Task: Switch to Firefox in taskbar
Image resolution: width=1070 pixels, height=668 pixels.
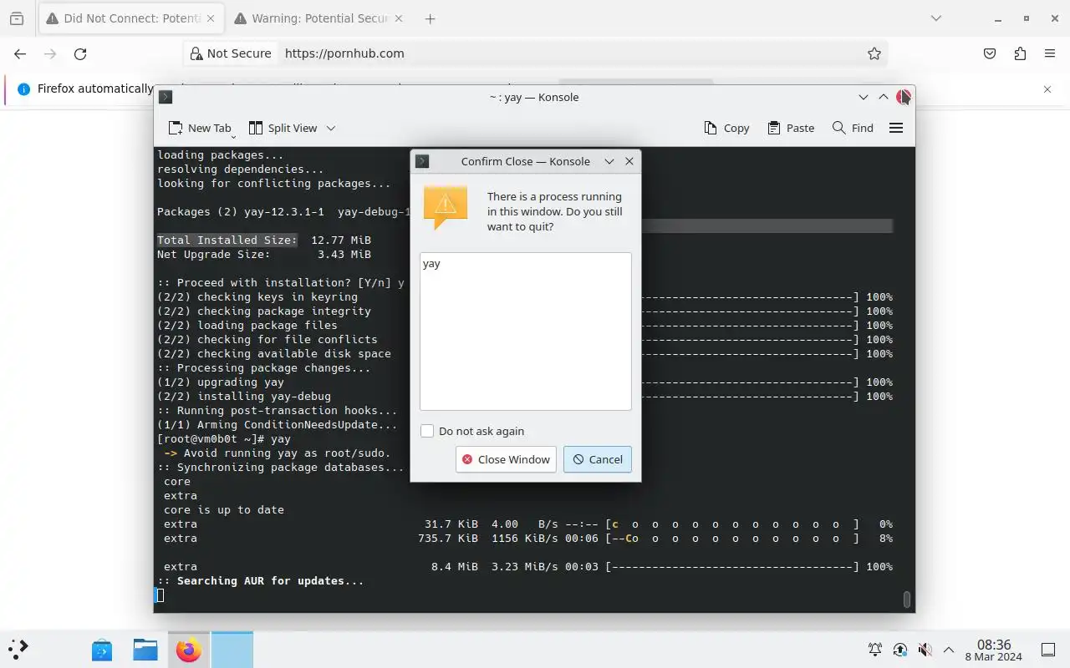Action: pos(189,650)
